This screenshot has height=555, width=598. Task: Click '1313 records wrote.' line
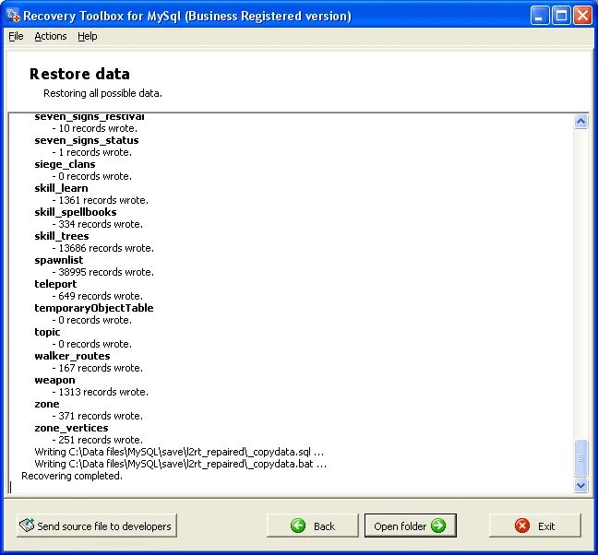point(101,392)
